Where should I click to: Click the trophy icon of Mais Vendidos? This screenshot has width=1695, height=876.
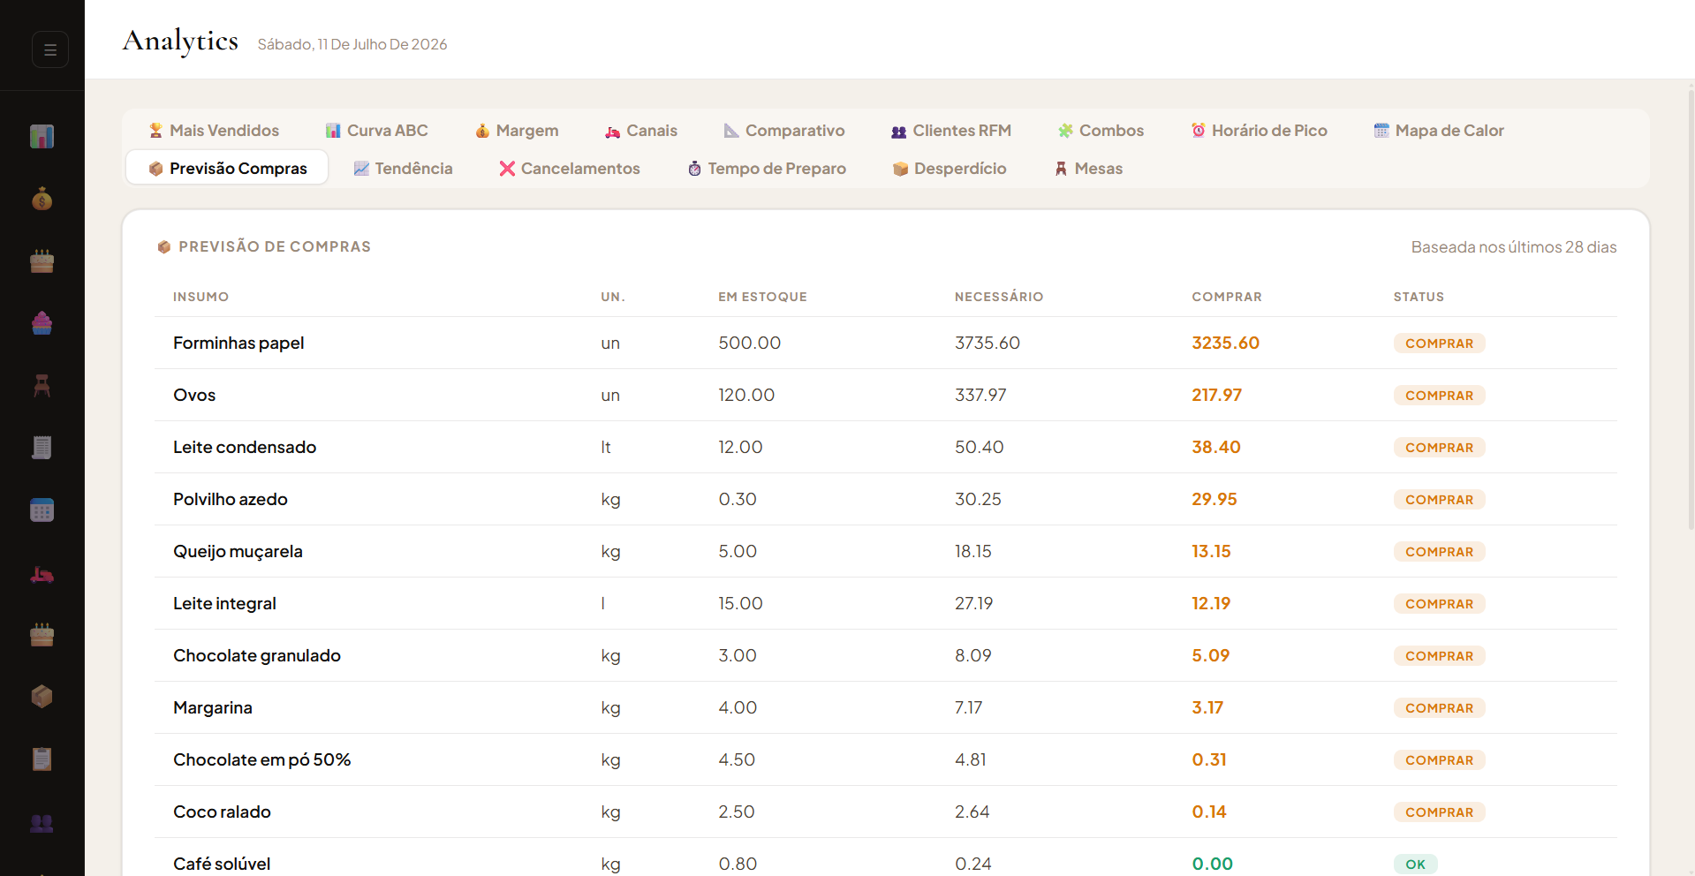coord(155,131)
